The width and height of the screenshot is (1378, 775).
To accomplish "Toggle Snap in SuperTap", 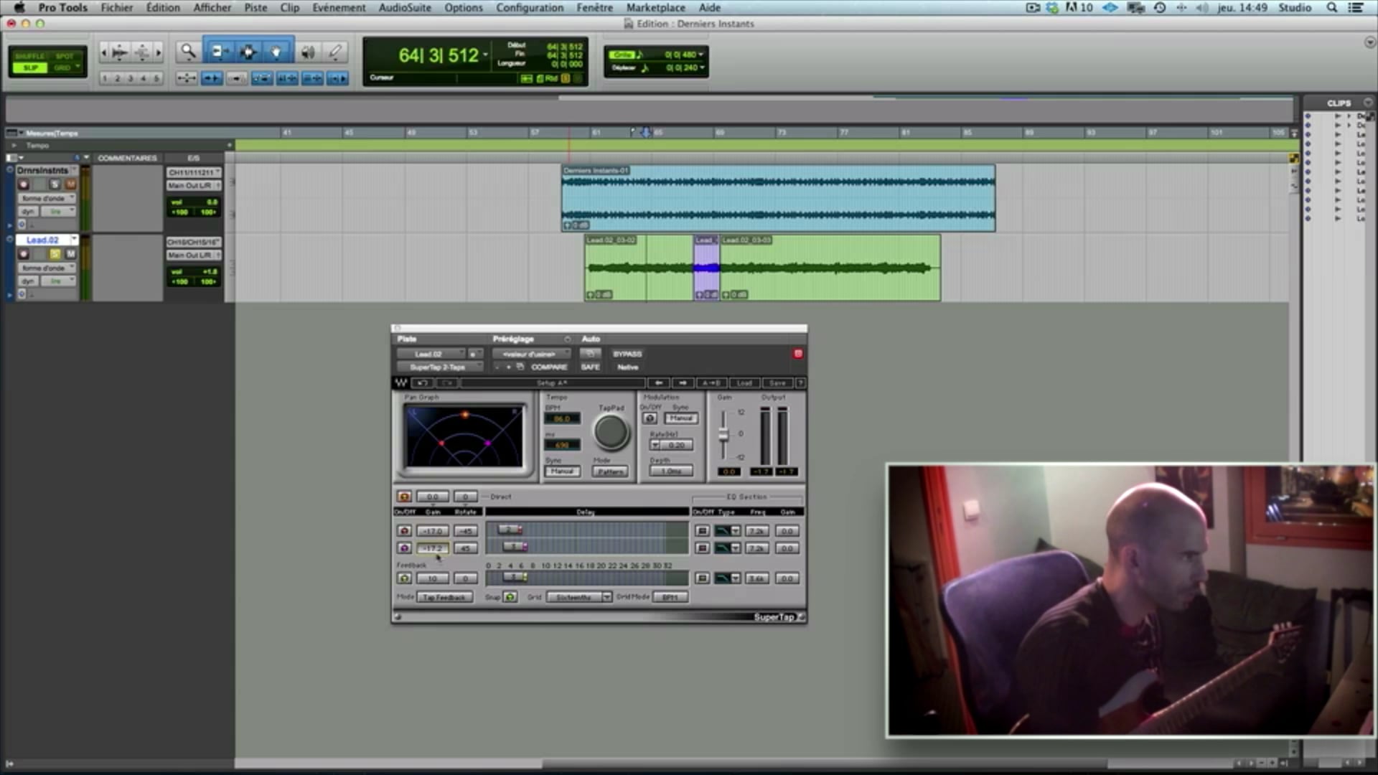I will tap(510, 597).
